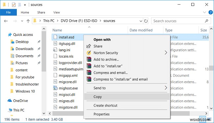The width and height of the screenshot is (214, 123).
Task: Choose Copy in the context menu
Action: point(127,97)
